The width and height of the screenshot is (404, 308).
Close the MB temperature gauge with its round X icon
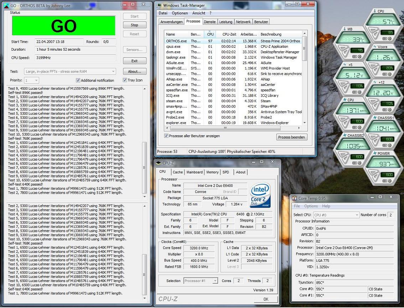click(x=359, y=57)
